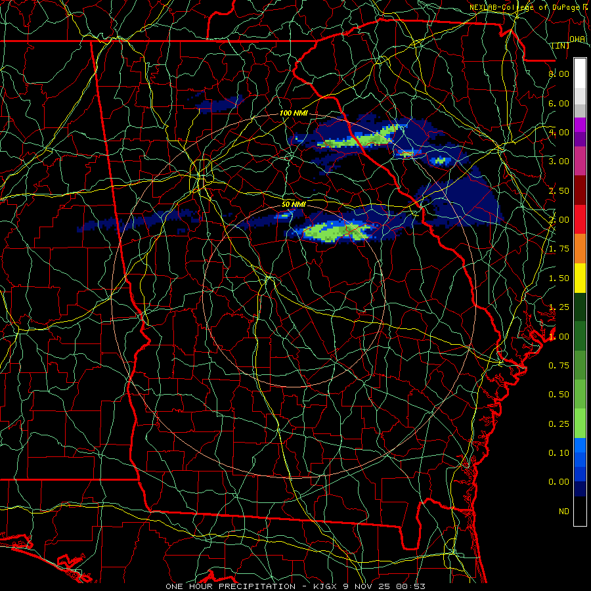Select the light blue swatch in the legend
Image resolution: width=591 pixels, height=591 pixels.
[x=580, y=445]
